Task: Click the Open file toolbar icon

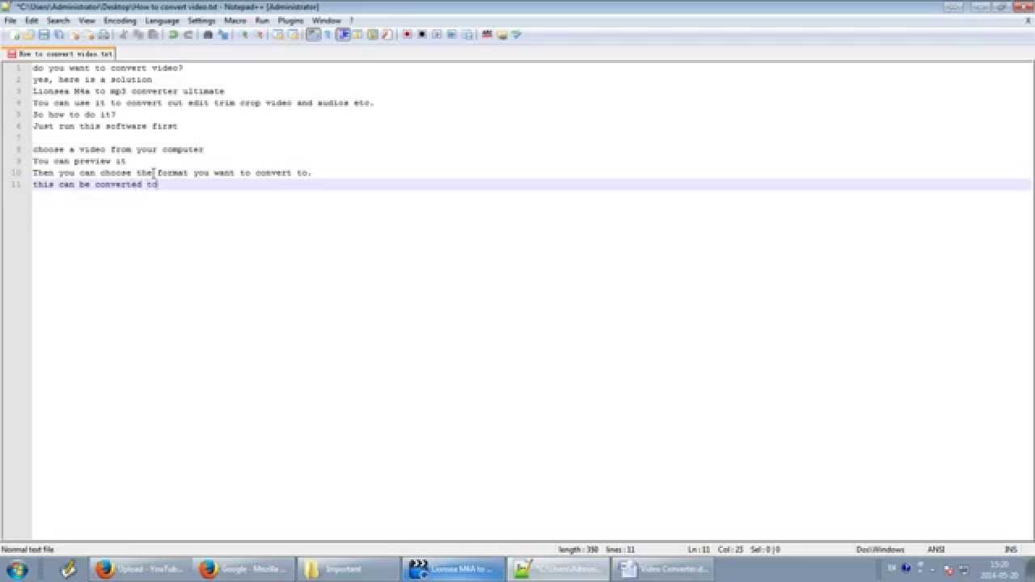Action: (29, 35)
